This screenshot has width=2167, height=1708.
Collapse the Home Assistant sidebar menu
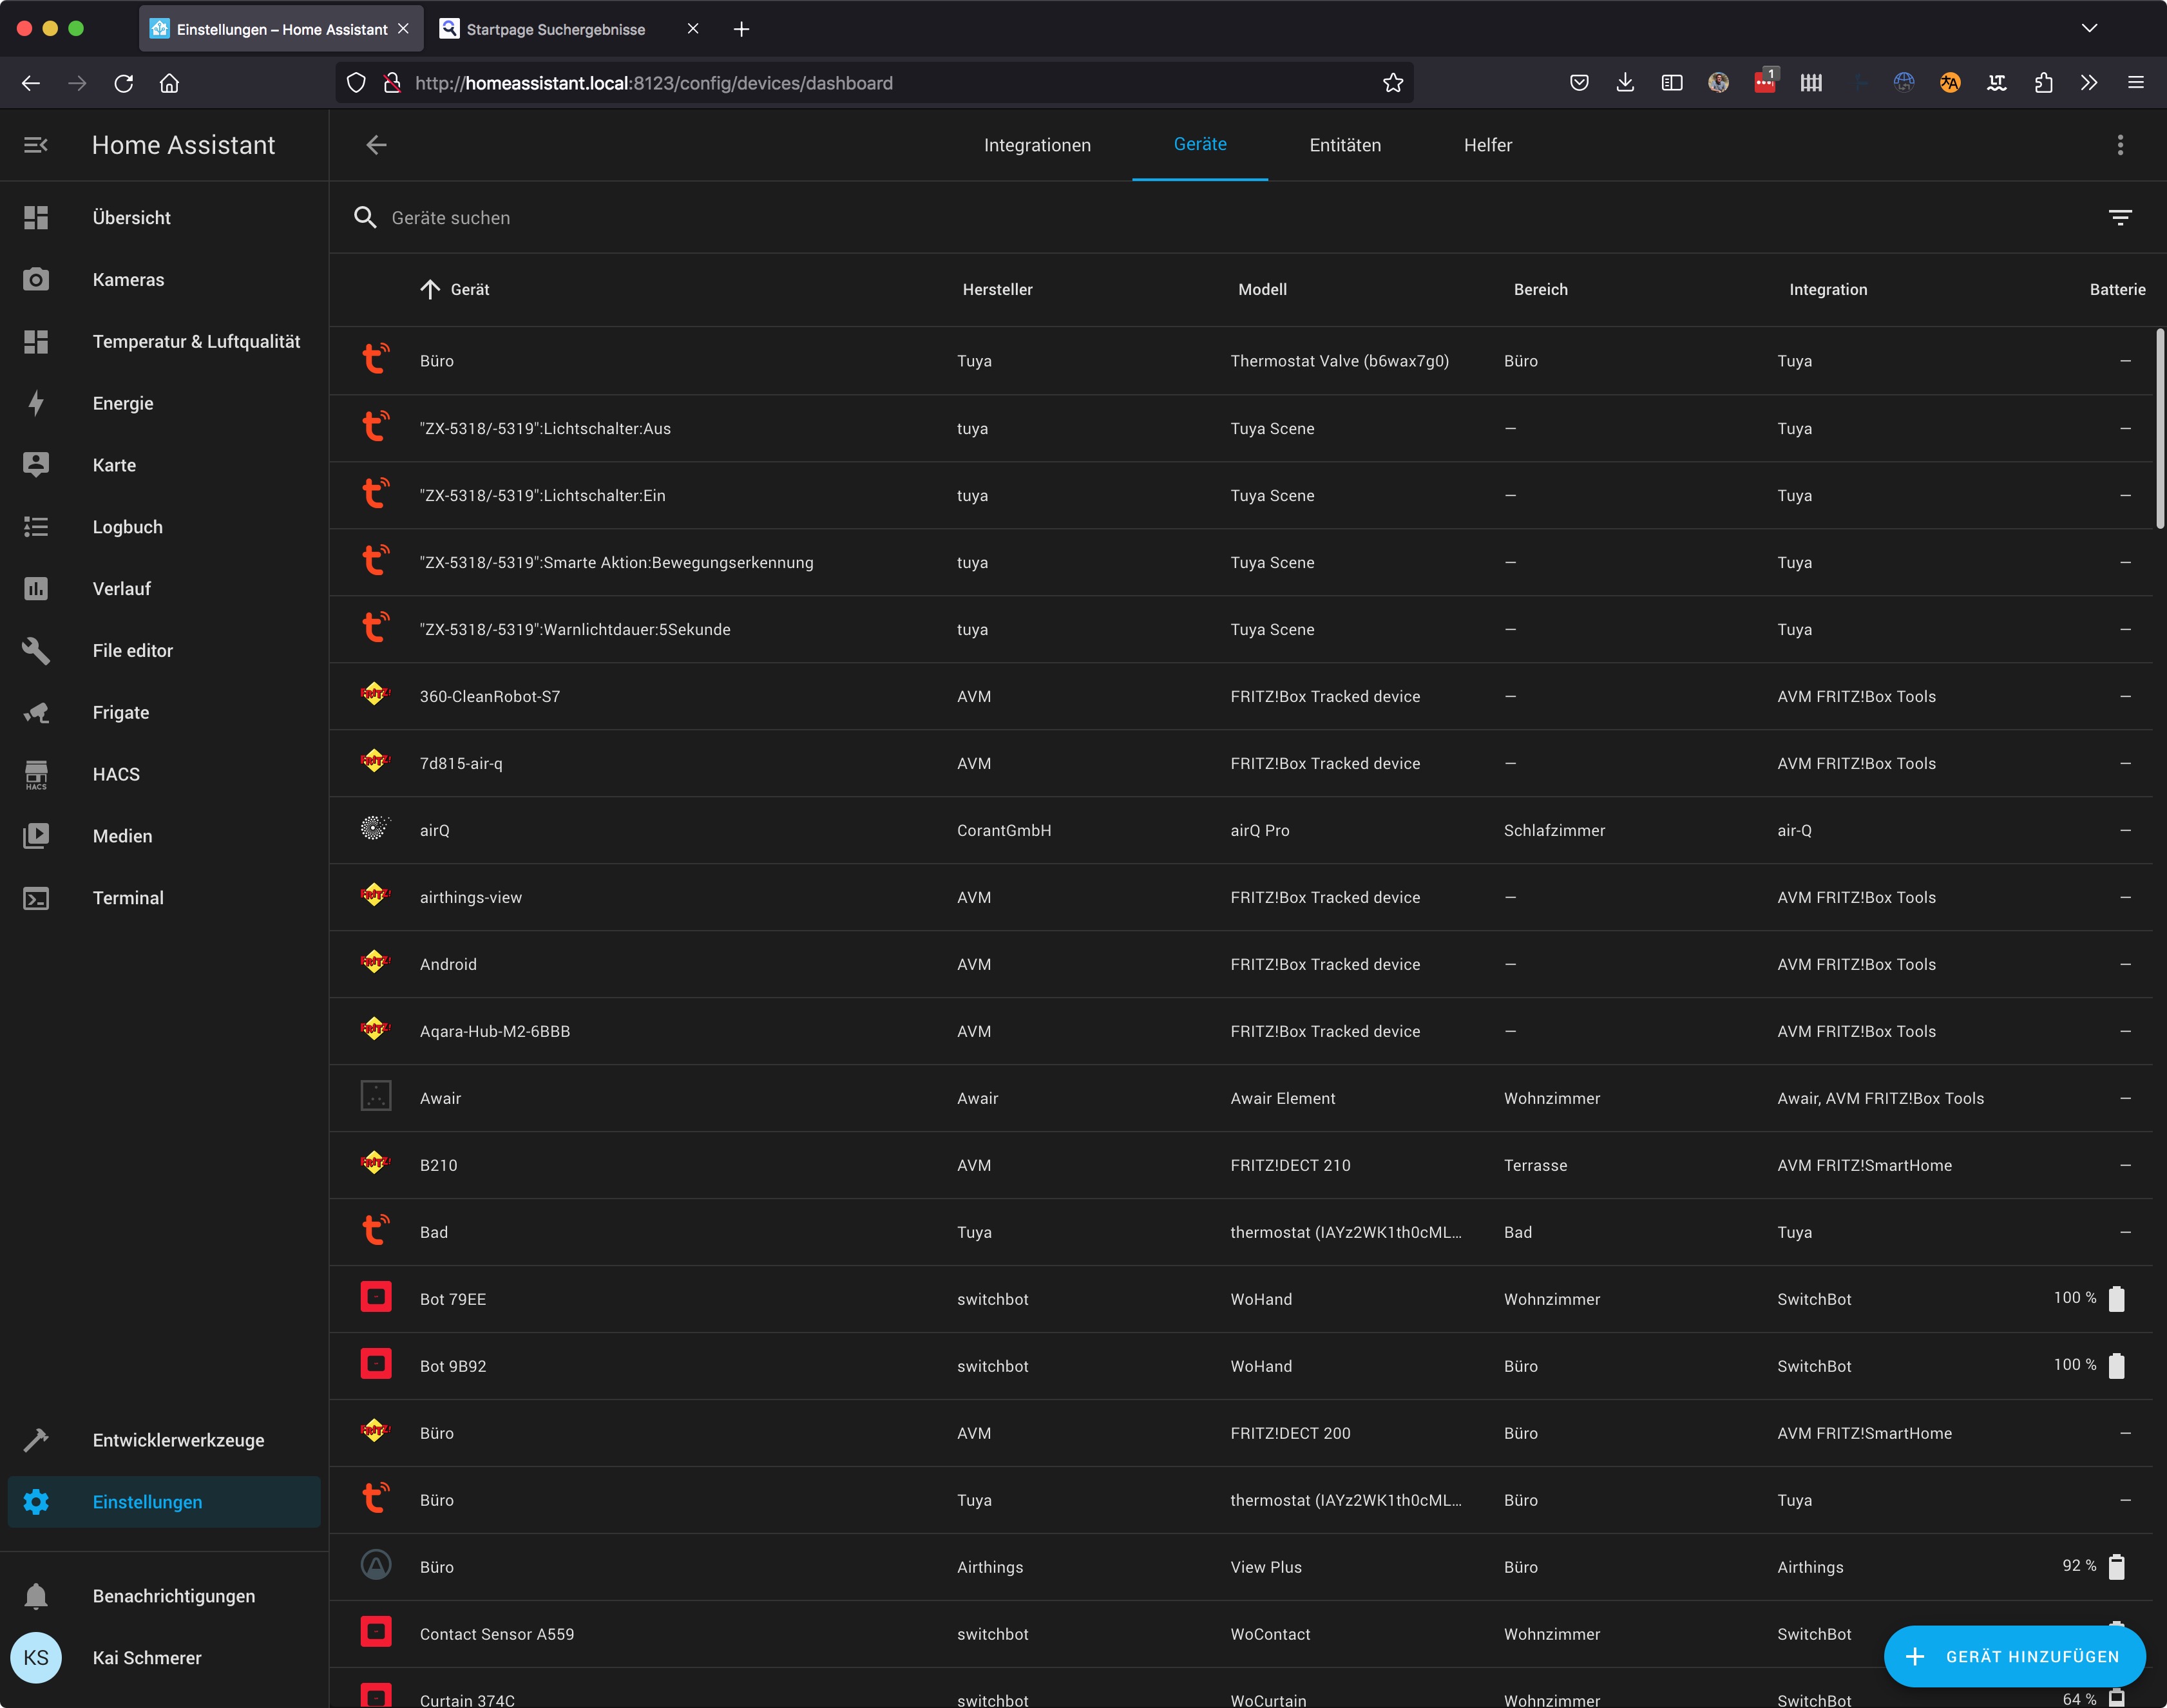[x=36, y=145]
